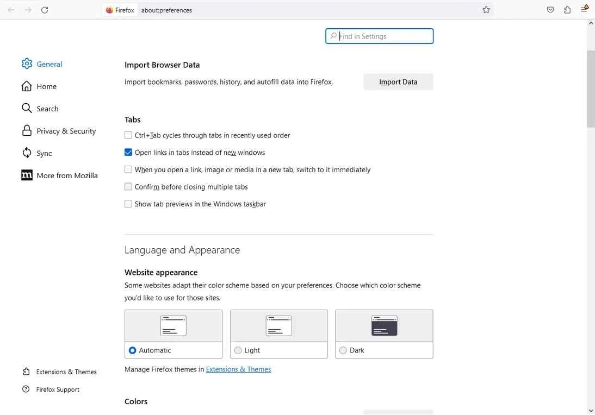
Task: Follow the Extensions & Themes link under themes
Action: coord(238,369)
